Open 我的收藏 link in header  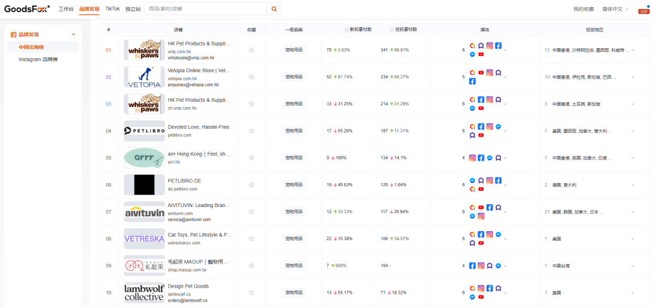pyautogui.click(x=583, y=9)
